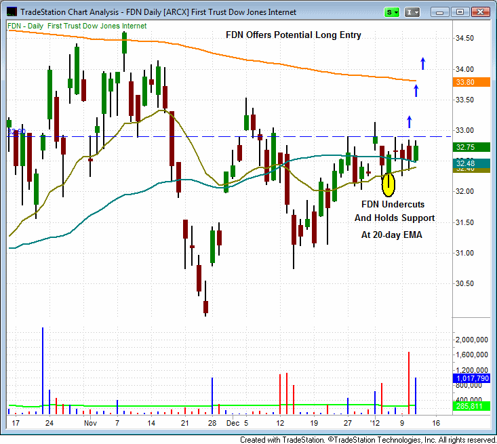Click the 24 date axis label
Screen dimensions: 497x444
click(x=49, y=423)
